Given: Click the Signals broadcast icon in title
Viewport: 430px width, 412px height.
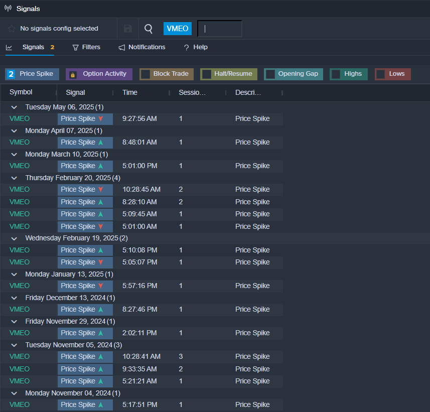Looking at the screenshot, I should click(8, 9).
